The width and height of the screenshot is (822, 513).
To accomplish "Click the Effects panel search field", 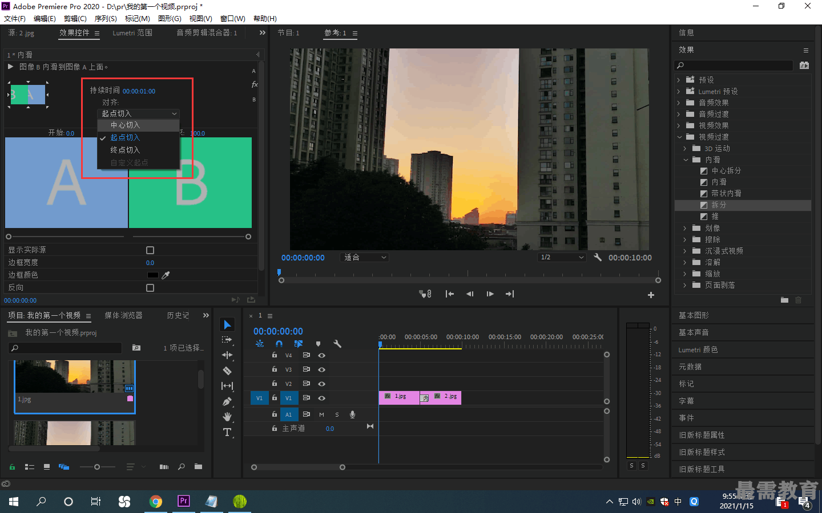I will [734, 66].
